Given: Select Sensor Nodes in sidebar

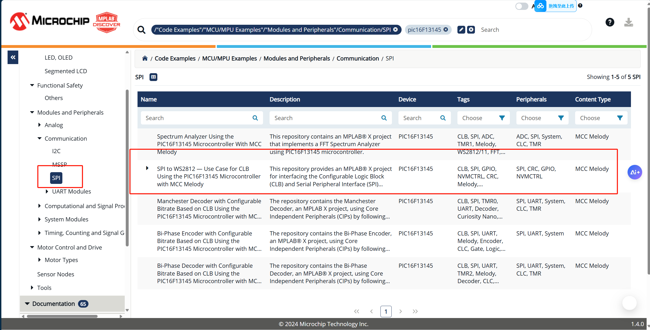Looking at the screenshot, I should pyautogui.click(x=56, y=274).
